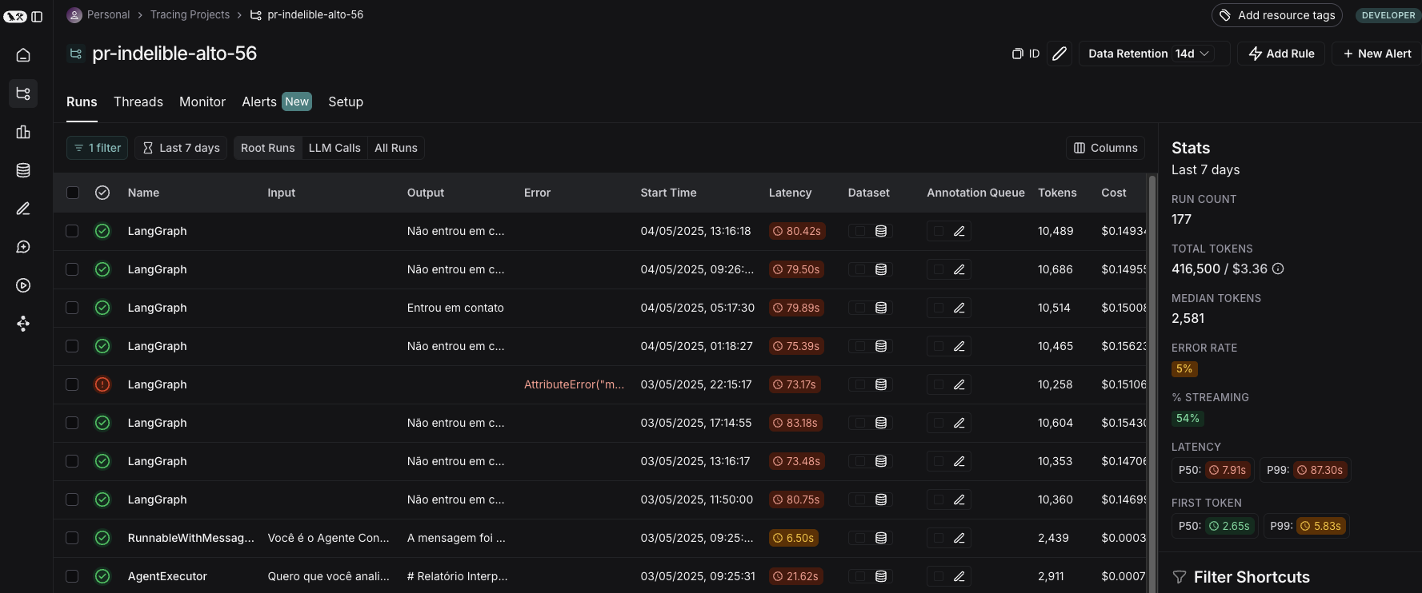Open the Prompts chat bubble sidebar icon
Viewport: 1422px width, 593px height.
[x=23, y=247]
